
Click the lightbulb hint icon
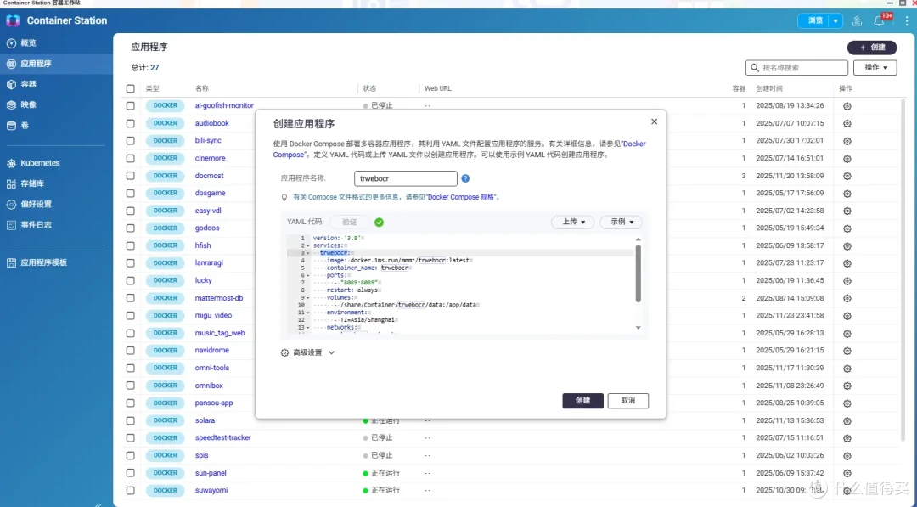point(284,198)
